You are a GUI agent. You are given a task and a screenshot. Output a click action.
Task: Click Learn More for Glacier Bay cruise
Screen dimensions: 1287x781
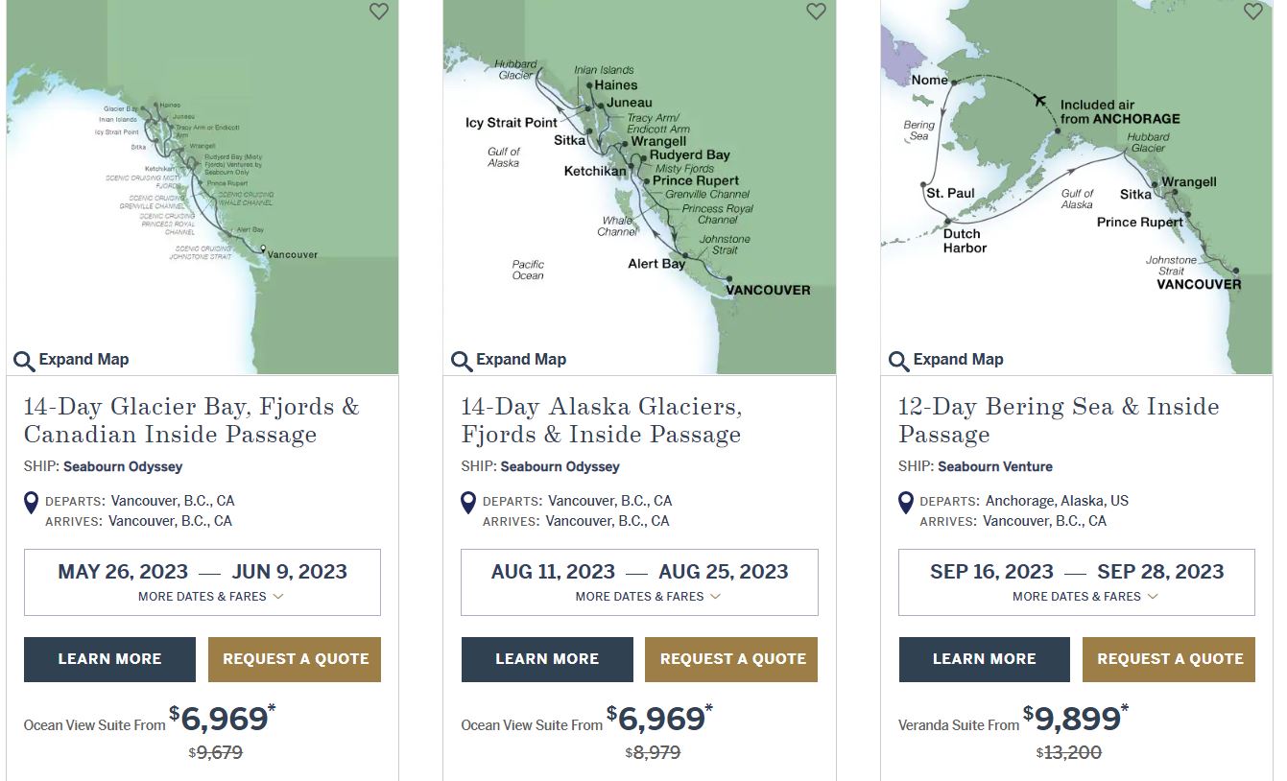pyautogui.click(x=109, y=659)
